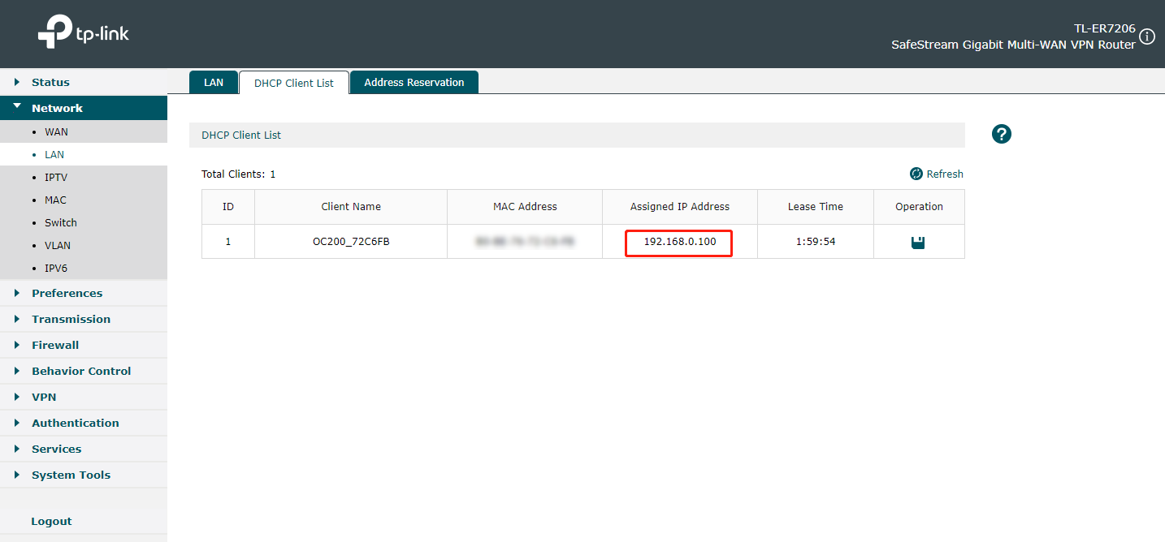The width and height of the screenshot is (1165, 542).
Task: Expand the Preferences section
Action: [67, 293]
